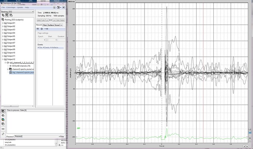Switch to the Process1 tab

pos(10,137)
